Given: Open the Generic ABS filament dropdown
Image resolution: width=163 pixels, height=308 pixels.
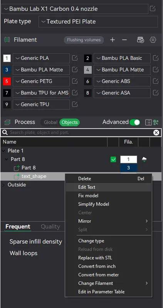Looking at the screenshot, I should (x=122, y=81).
